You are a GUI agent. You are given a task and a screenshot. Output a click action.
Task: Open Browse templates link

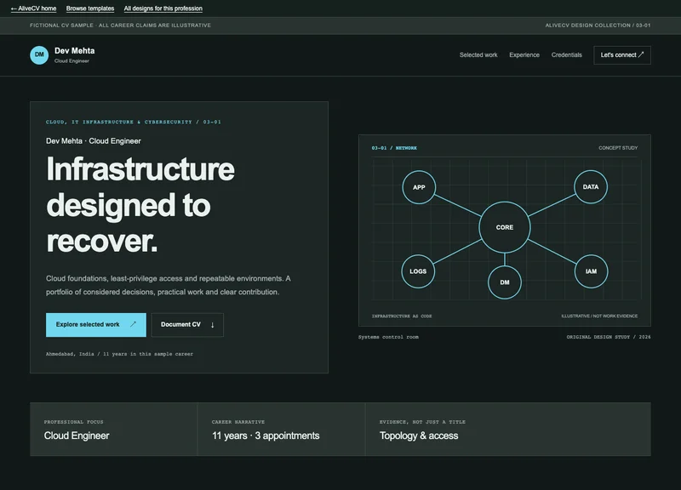point(90,9)
